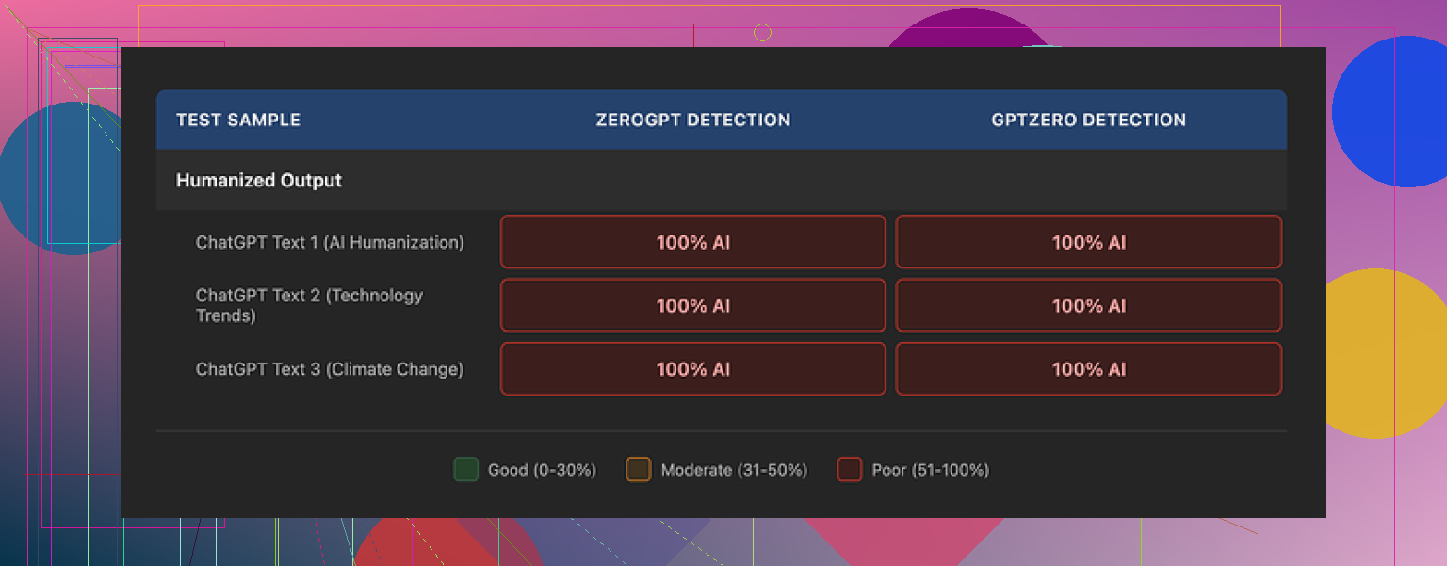The image size is (1447, 566).
Task: Click GPTZero 100% AI result for Climate Change
Action: pos(1088,369)
